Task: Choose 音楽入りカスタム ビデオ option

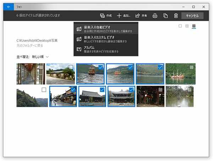Action: pos(106,39)
